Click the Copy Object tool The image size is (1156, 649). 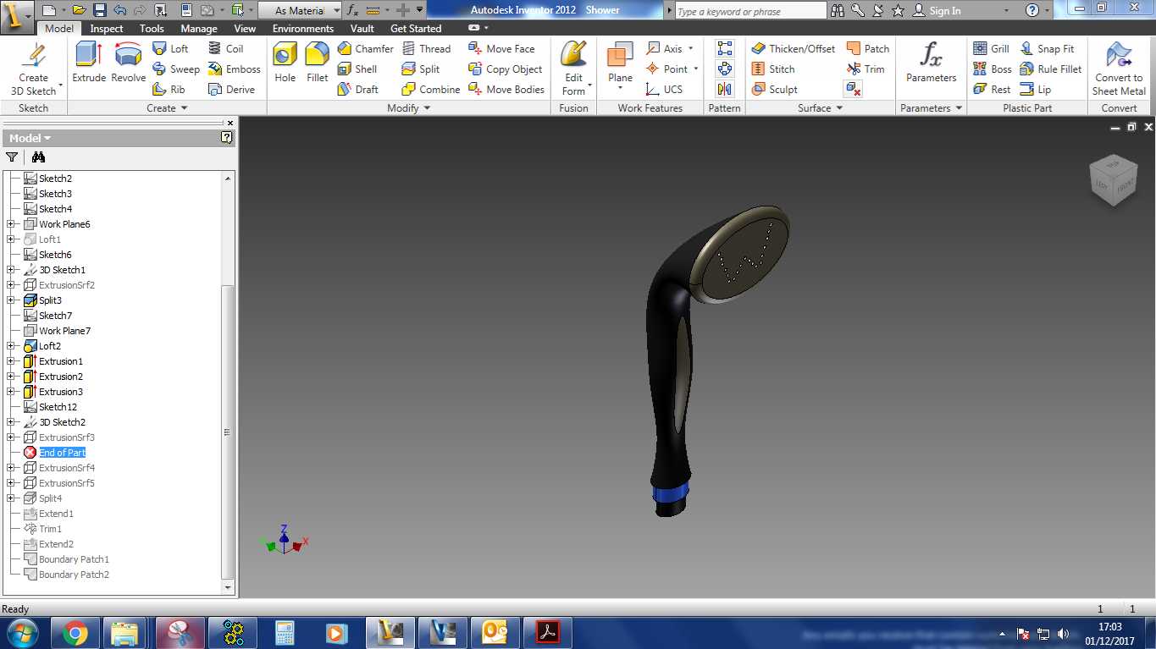pyautogui.click(x=505, y=69)
